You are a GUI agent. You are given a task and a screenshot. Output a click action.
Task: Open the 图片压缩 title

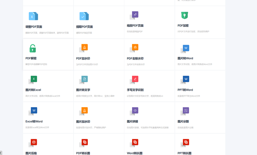click(31, 153)
